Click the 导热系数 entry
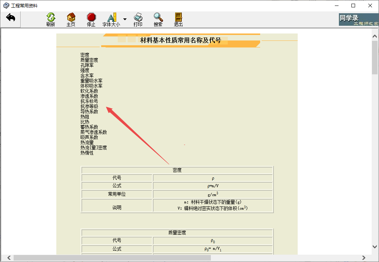The height and width of the screenshot is (262, 379). [x=89, y=111]
